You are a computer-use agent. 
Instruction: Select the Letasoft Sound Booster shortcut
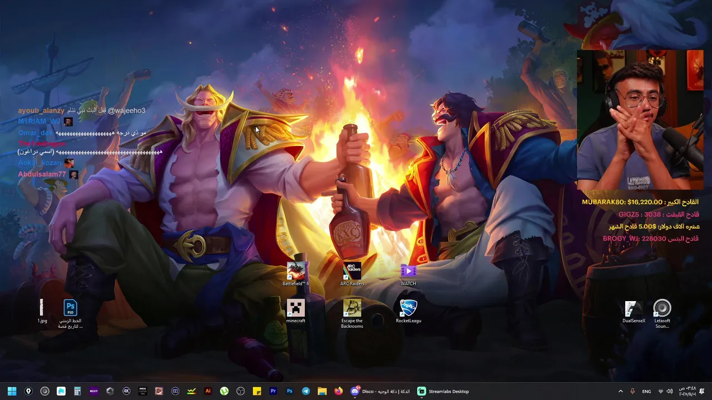click(662, 314)
